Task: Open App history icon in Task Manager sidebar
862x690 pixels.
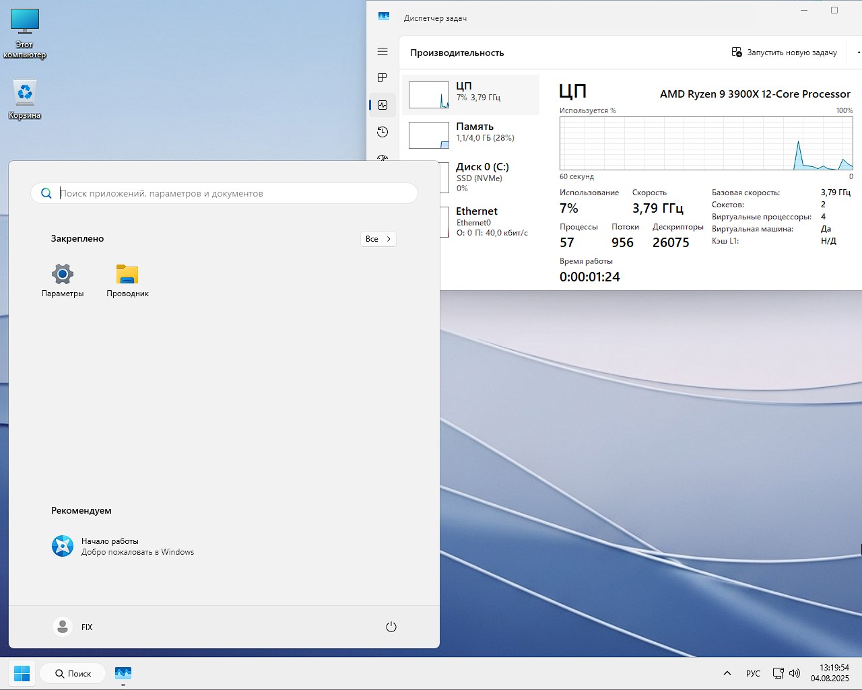Action: tap(383, 132)
